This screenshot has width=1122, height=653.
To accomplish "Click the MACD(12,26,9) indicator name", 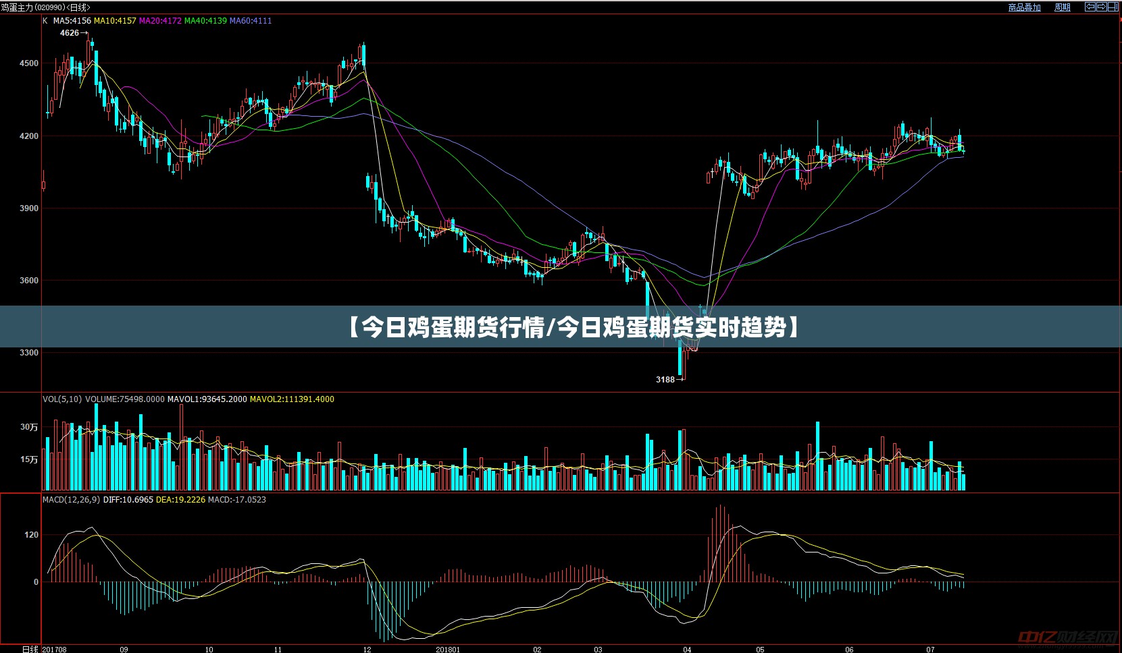I will point(71,500).
